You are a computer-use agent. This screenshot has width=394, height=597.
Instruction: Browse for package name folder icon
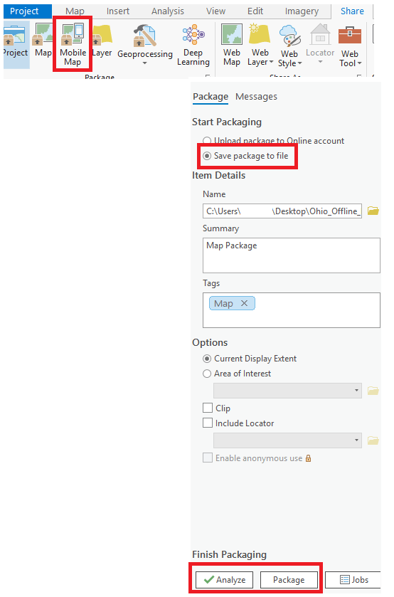pyautogui.click(x=373, y=211)
